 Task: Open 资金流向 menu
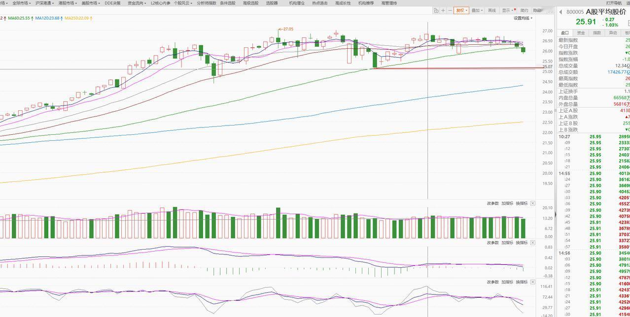(137, 3)
